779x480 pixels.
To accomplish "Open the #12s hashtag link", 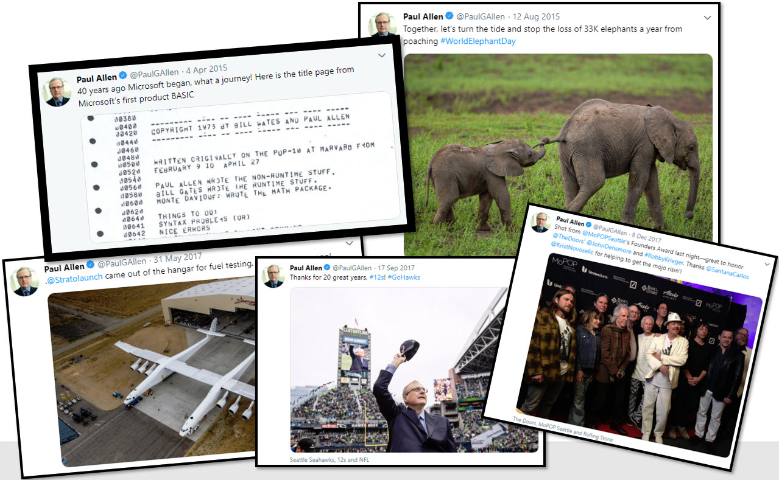I will point(377,277).
